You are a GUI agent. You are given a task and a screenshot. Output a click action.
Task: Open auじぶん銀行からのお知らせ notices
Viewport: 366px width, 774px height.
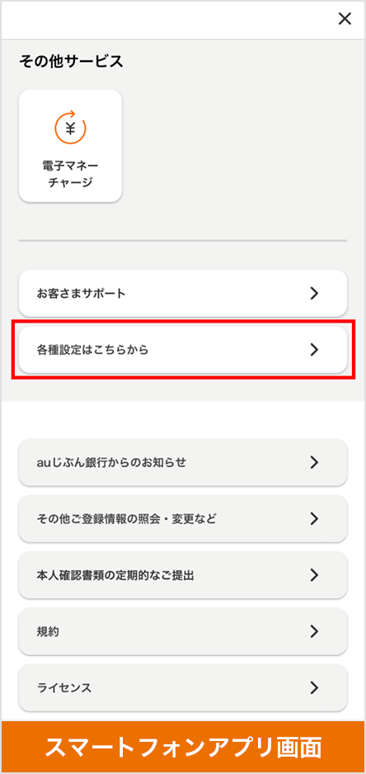[183, 462]
